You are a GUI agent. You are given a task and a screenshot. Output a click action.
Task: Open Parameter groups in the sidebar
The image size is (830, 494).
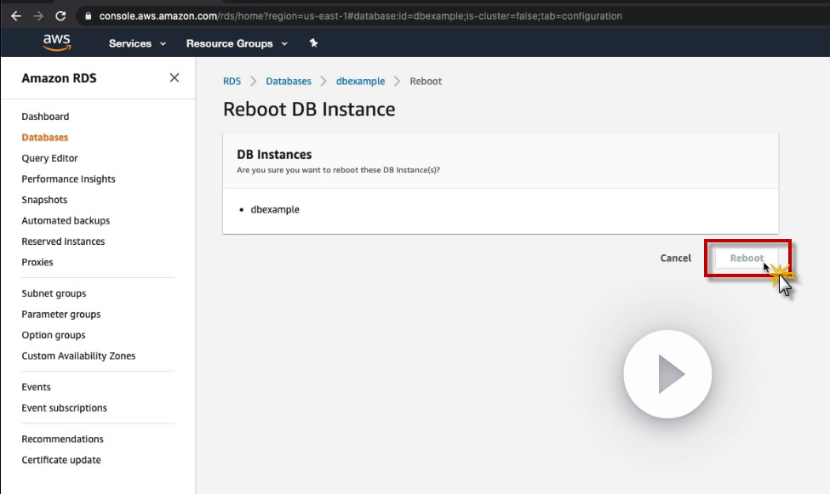(61, 315)
